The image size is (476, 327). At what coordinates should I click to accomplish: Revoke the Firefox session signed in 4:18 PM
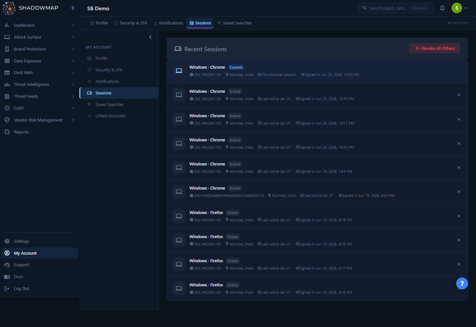pyautogui.click(x=459, y=240)
